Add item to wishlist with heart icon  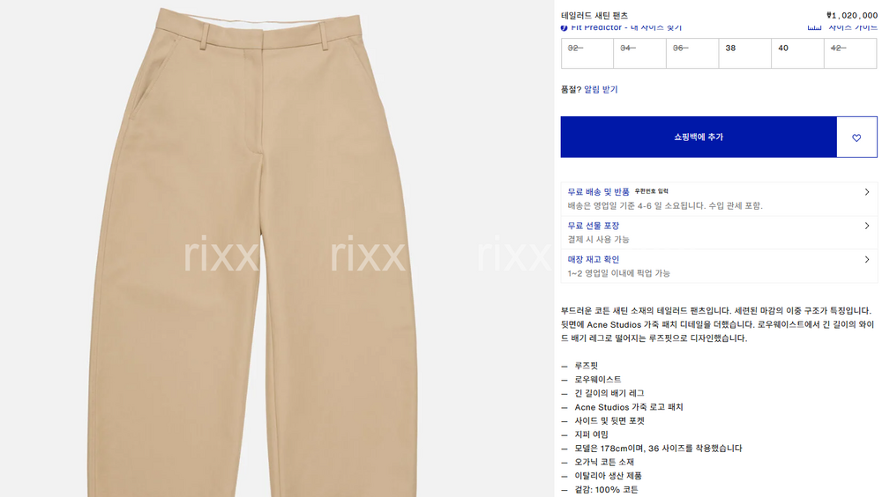coord(856,137)
